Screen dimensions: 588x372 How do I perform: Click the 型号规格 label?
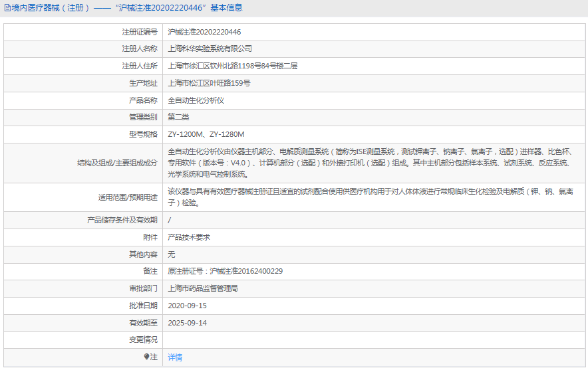click(x=143, y=134)
